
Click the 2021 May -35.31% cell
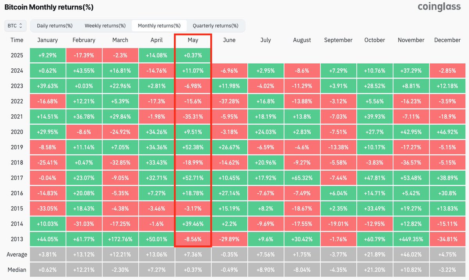pos(193,116)
